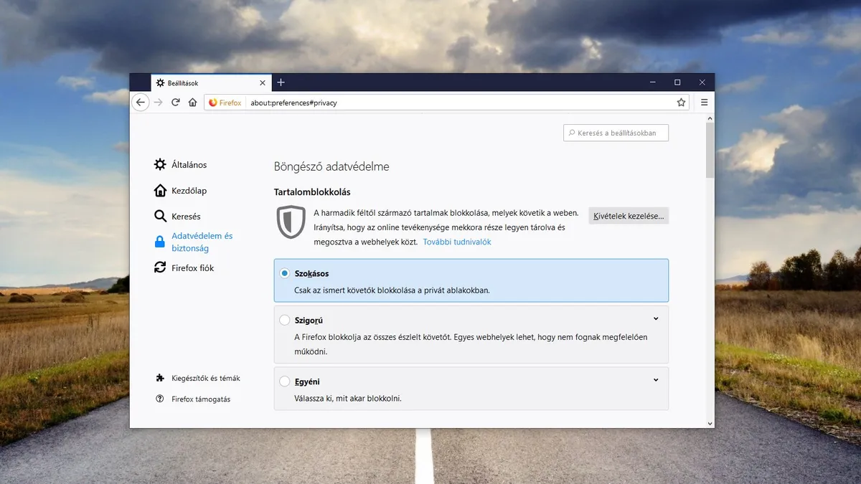The image size is (861, 484).
Task: Click the Firefox támogatás help icon
Action: pyautogui.click(x=159, y=399)
